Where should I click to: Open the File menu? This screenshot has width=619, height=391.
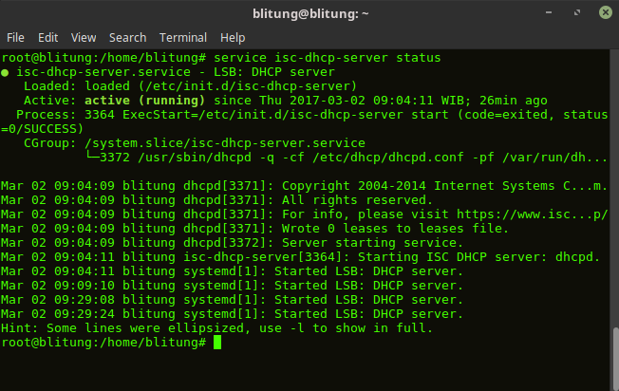coord(15,38)
